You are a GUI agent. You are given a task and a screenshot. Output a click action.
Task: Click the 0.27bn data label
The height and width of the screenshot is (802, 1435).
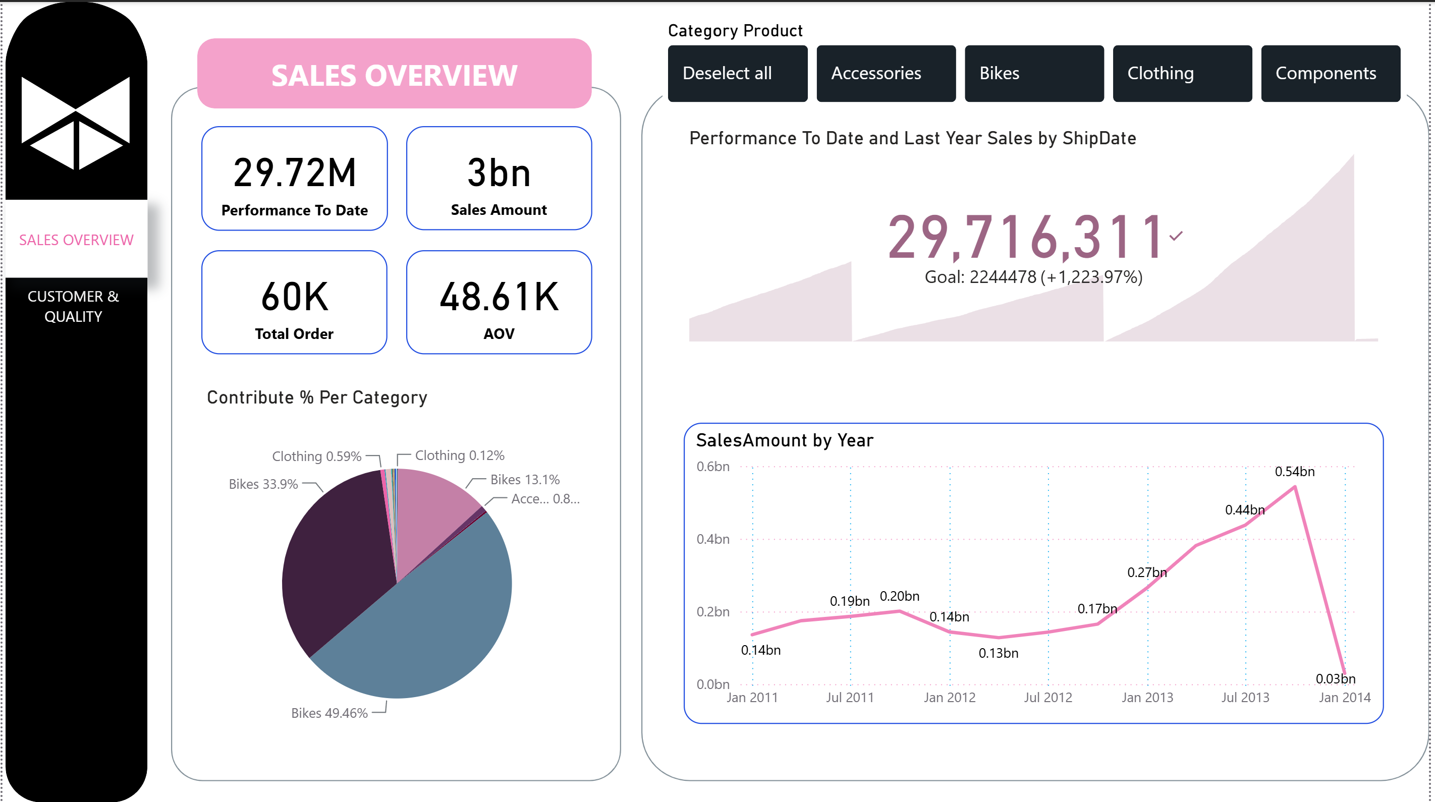(x=1147, y=572)
